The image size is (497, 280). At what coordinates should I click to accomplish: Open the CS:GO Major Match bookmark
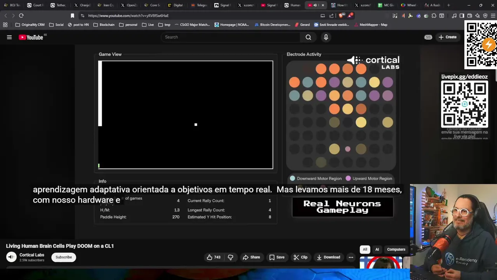click(x=192, y=24)
